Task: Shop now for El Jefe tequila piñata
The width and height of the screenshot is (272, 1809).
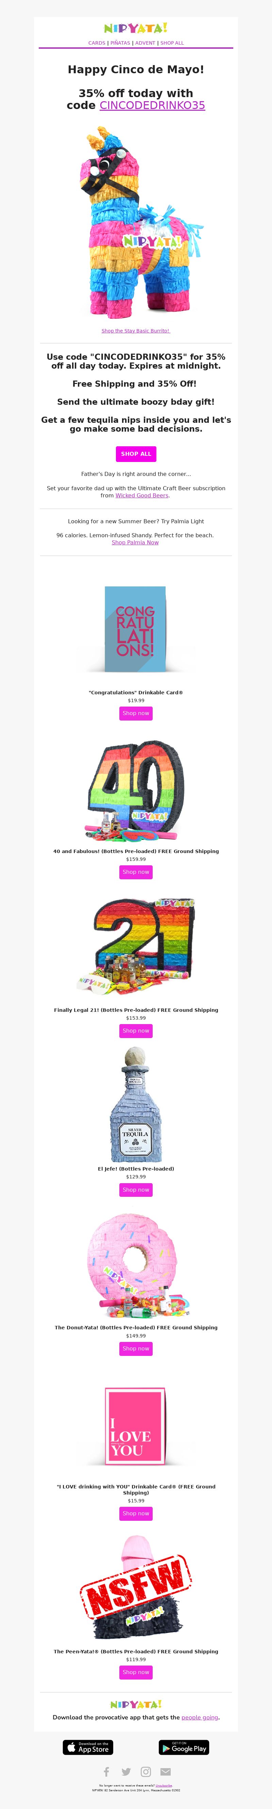Action: (136, 1190)
